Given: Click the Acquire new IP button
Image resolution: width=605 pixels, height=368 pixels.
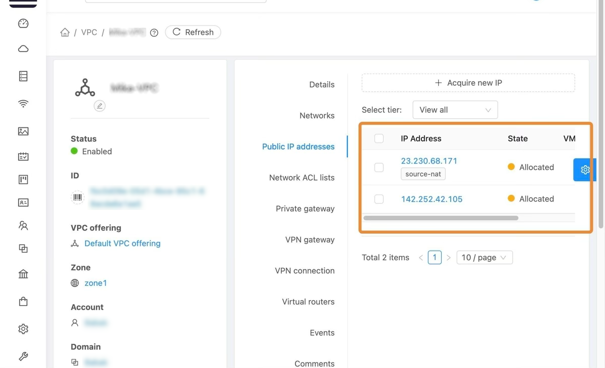Looking at the screenshot, I should pos(468,83).
